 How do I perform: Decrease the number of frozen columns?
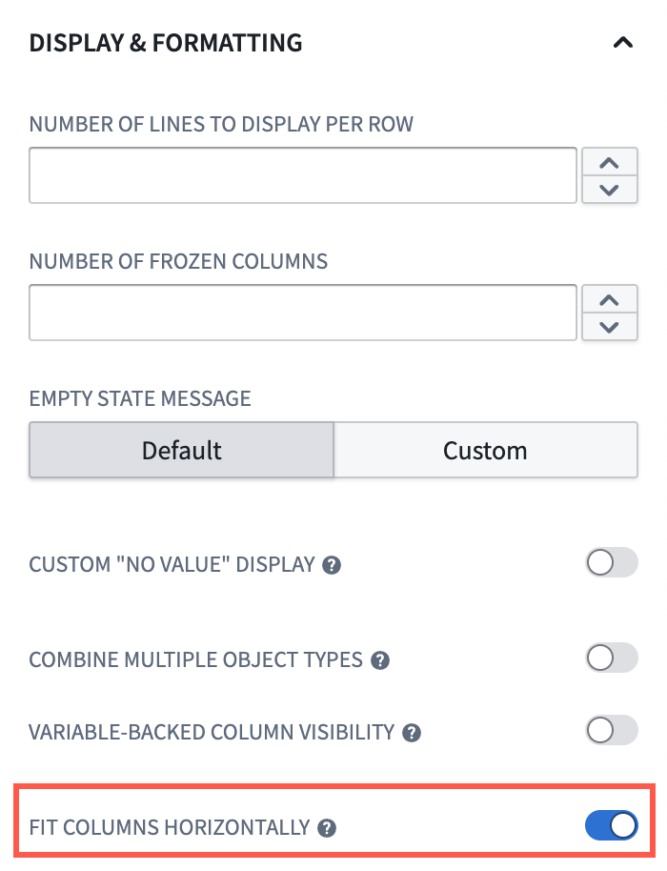click(x=610, y=326)
